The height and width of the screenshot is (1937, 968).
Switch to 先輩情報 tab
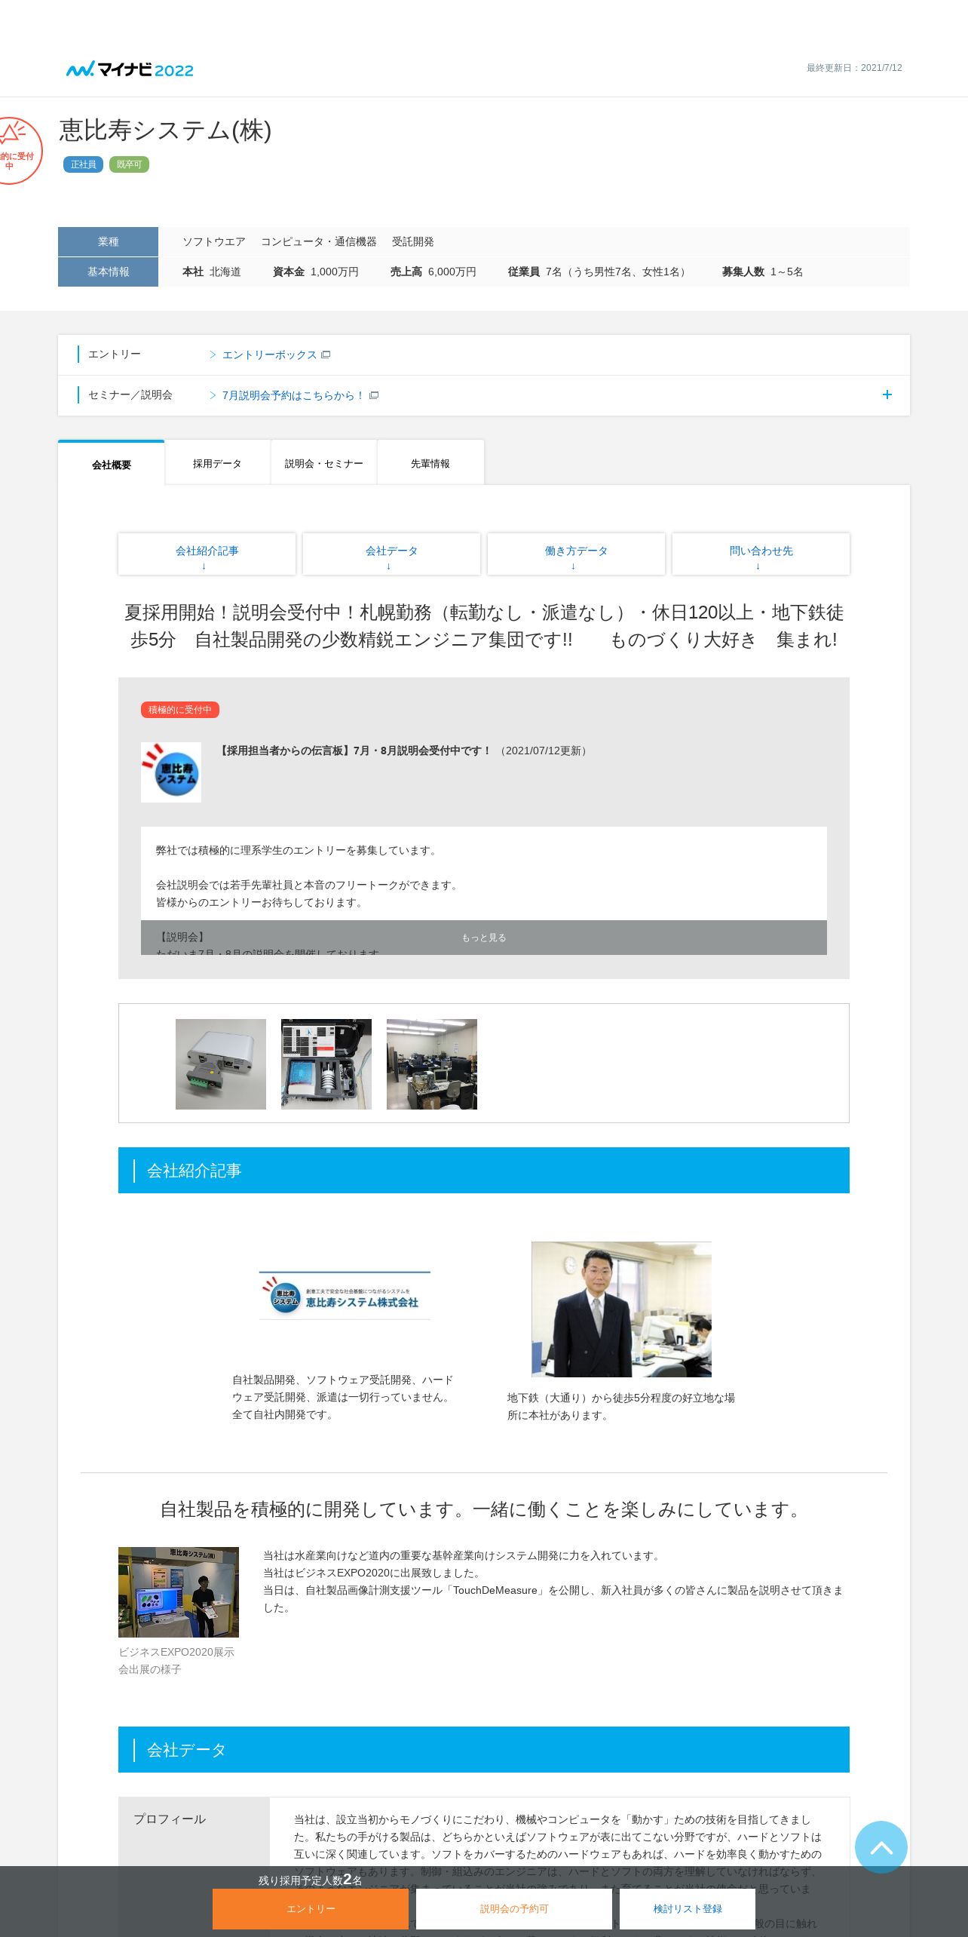tap(430, 463)
